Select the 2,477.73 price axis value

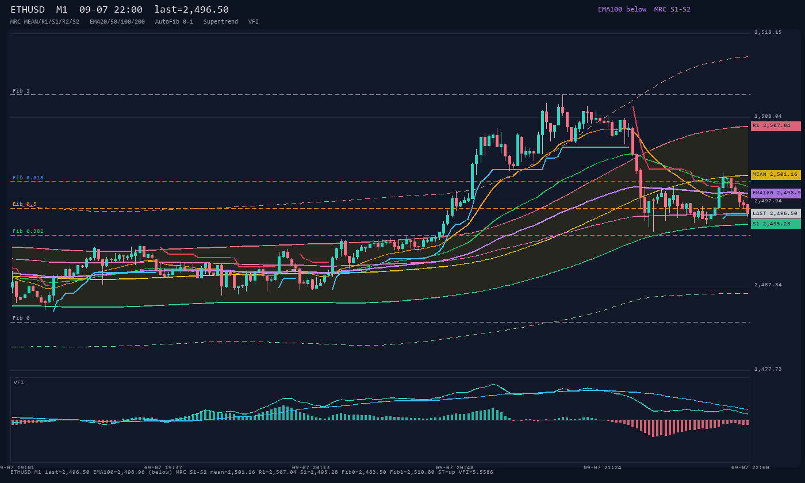pyautogui.click(x=768, y=369)
